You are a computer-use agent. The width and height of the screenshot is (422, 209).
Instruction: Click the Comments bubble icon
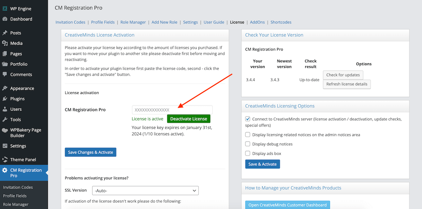point(5,75)
